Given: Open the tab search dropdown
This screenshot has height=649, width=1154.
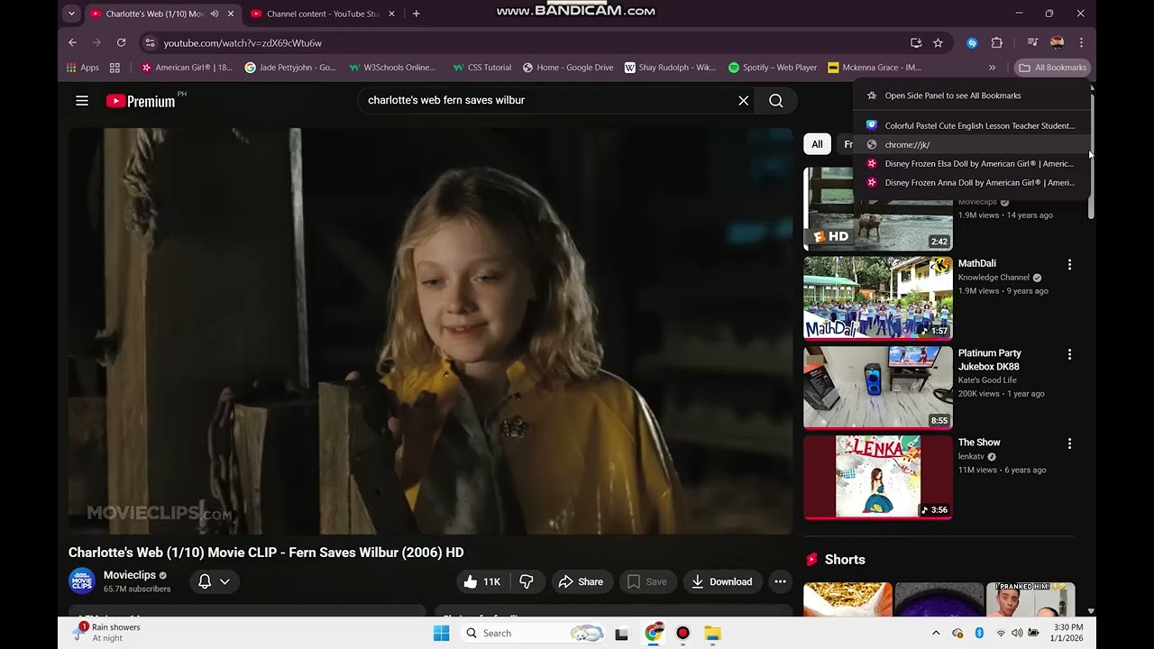Looking at the screenshot, I should pyautogui.click(x=71, y=14).
